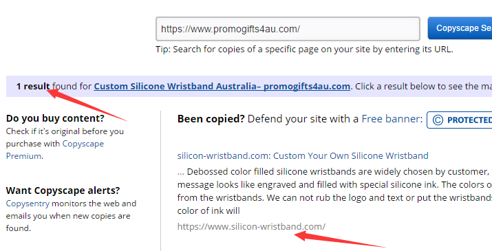Open the Free banner link
Image resolution: width=492 pixels, height=251 pixels.
[x=392, y=119]
